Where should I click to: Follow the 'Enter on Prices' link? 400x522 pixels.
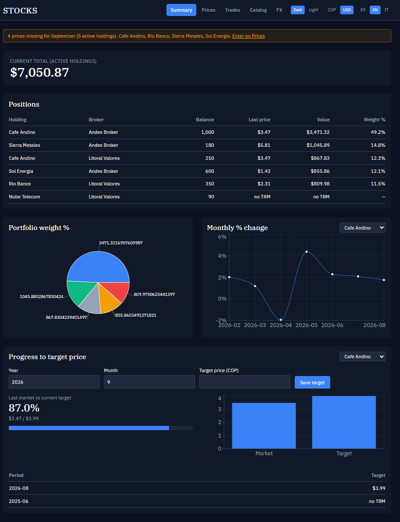(x=248, y=36)
